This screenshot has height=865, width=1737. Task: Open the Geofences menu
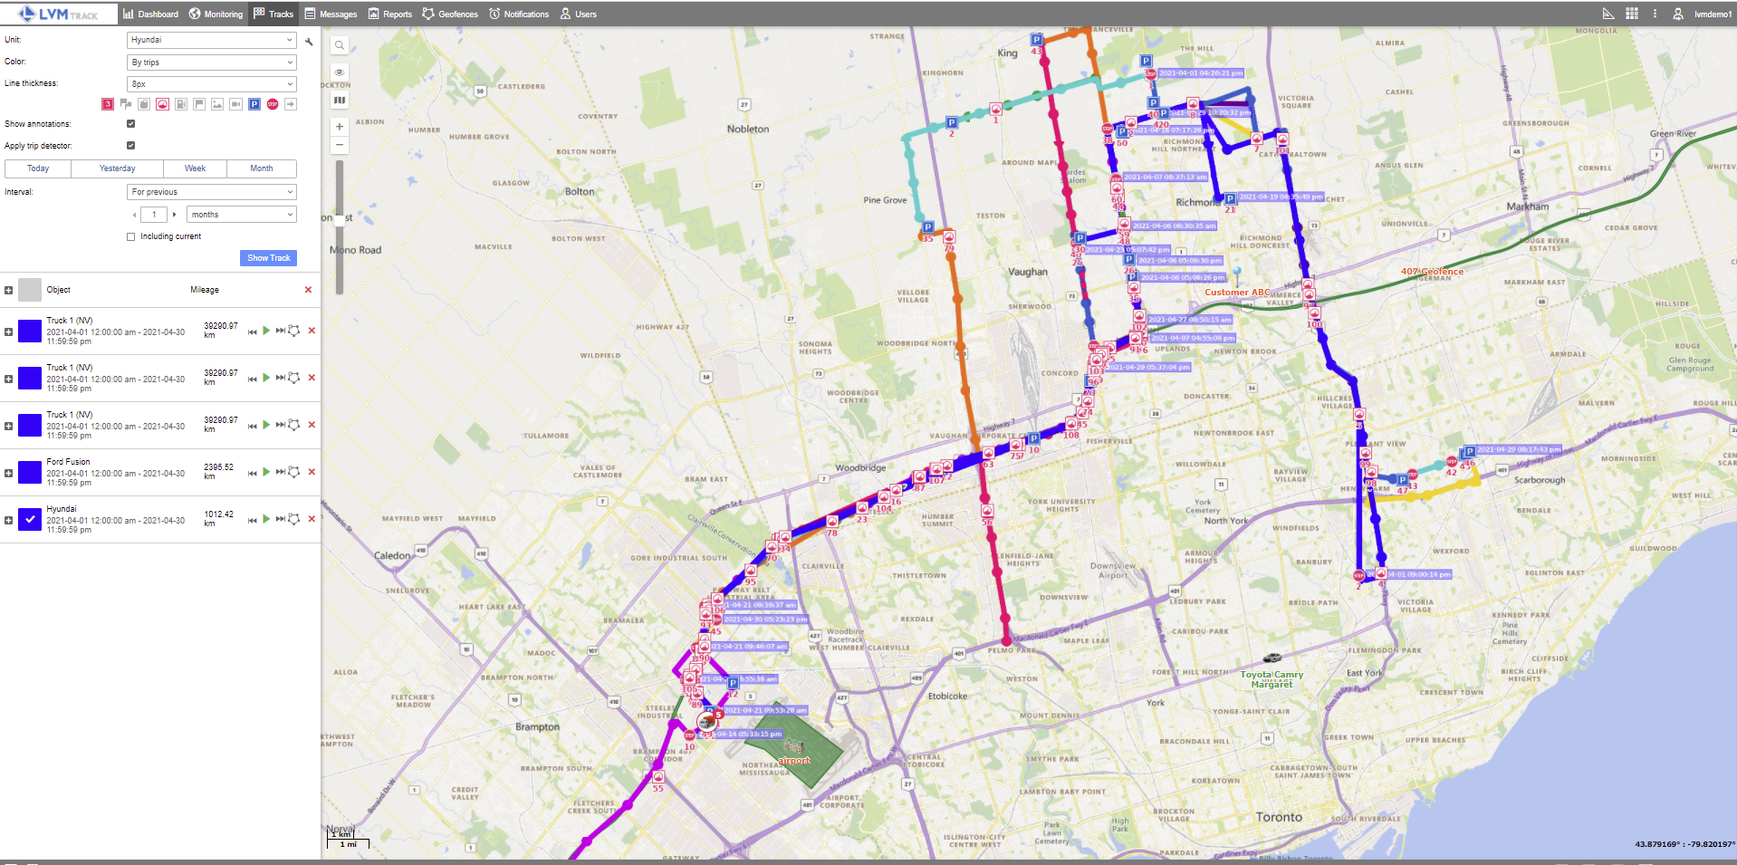pyautogui.click(x=450, y=14)
